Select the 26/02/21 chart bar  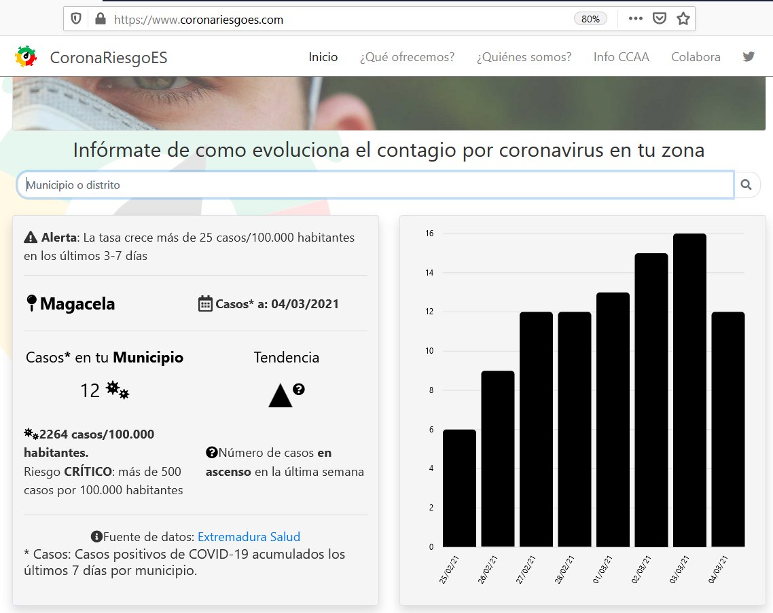coord(498,459)
